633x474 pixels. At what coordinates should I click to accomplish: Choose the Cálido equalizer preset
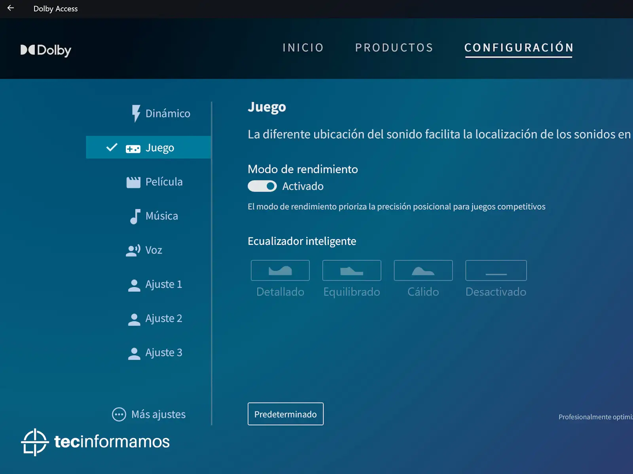423,271
